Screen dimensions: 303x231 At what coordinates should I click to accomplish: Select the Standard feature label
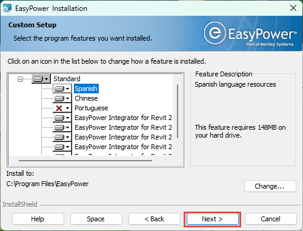pos(67,79)
